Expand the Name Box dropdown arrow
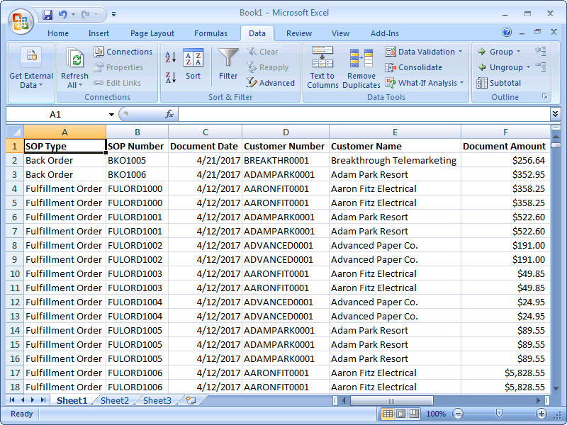Image resolution: width=567 pixels, height=425 pixels. click(x=111, y=115)
